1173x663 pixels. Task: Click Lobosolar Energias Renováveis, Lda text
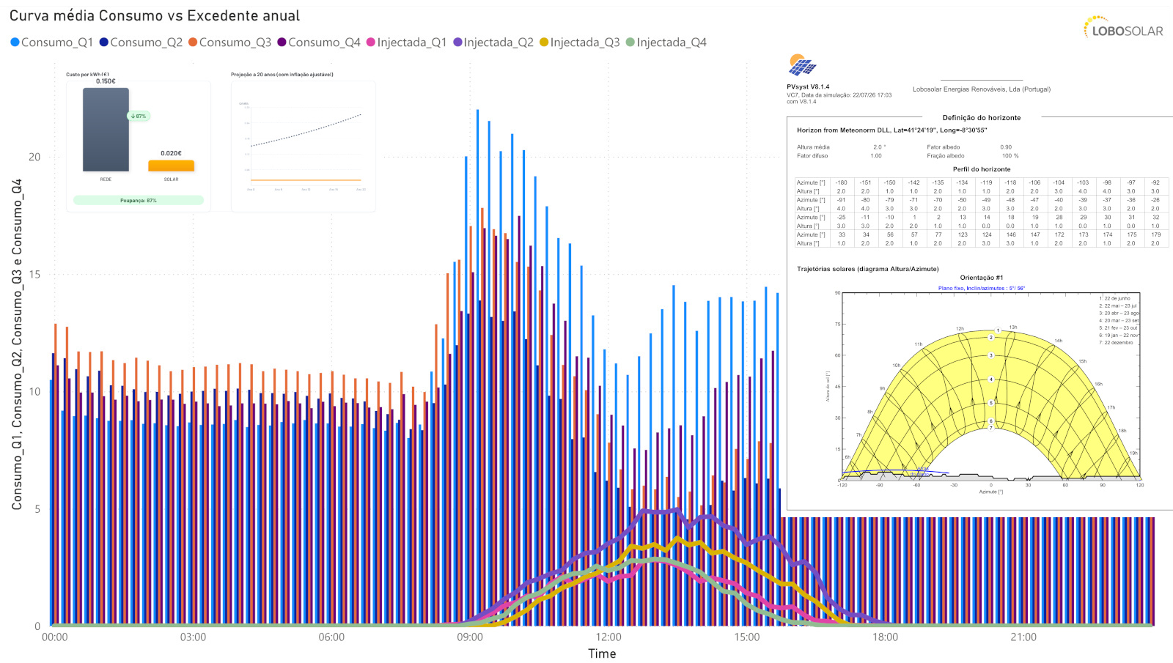(x=982, y=89)
